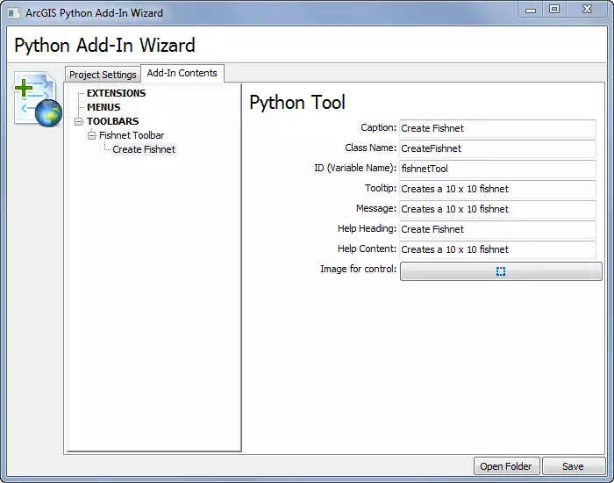Select the Add-In Contents tab
Viewport: 614px width, 483px height.
[182, 73]
